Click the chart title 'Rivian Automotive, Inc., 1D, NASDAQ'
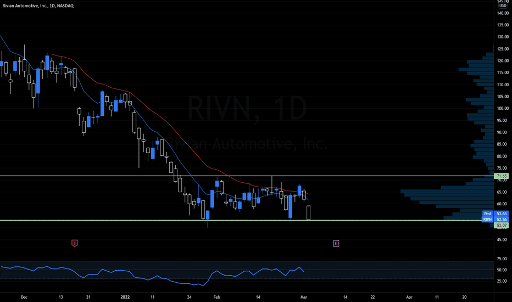The image size is (512, 302). click(x=38, y=6)
